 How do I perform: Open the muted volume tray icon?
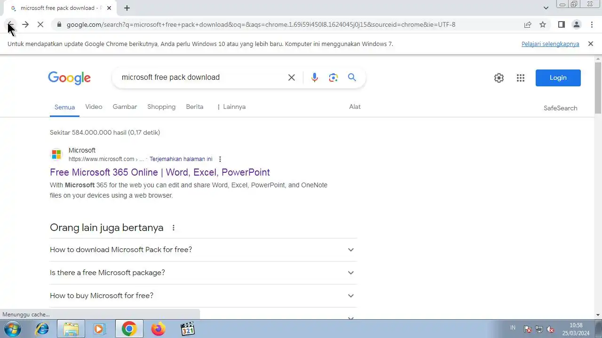[550, 330]
